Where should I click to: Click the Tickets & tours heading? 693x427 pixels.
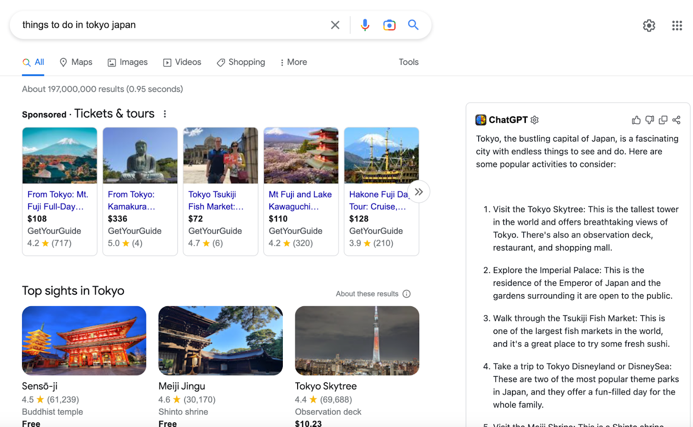(114, 113)
